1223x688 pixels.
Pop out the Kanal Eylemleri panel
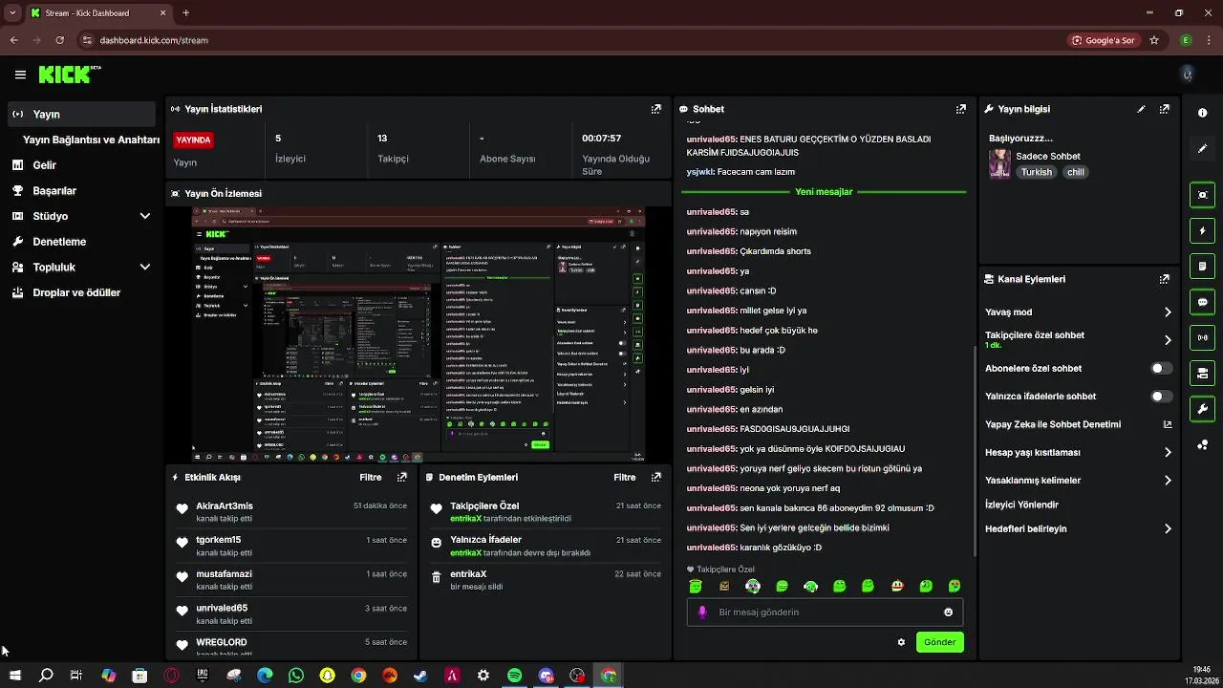[x=1164, y=279]
